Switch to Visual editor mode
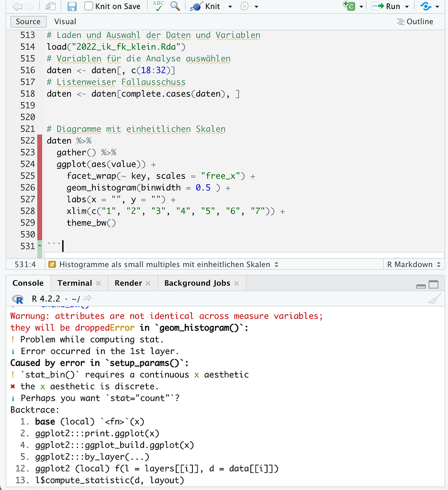This screenshot has width=448, height=490. pyautogui.click(x=65, y=22)
